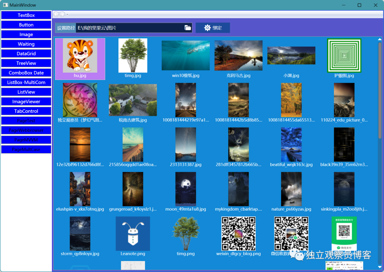Open the TabControl sidebar item
Image resolution: width=384 pixels, height=272 pixels.
tap(26, 111)
